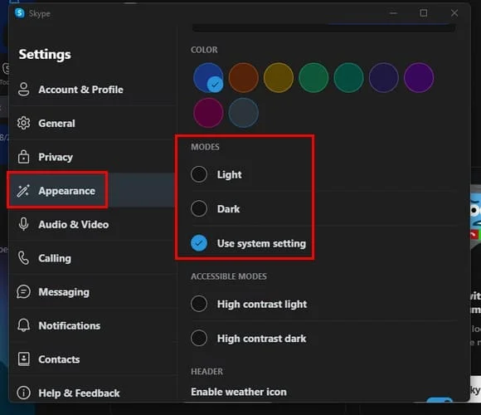481x415 pixels.
Task: Pick the orange color swatch
Action: (x=243, y=78)
